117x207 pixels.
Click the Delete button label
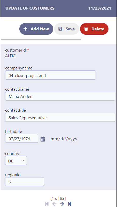[98, 29]
